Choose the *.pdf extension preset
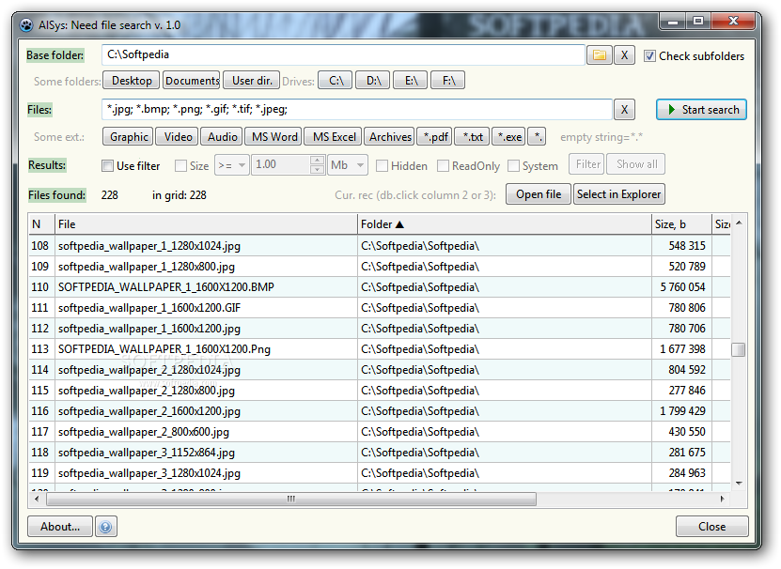Image resolution: width=781 pixels, height=569 pixels. coord(435,136)
